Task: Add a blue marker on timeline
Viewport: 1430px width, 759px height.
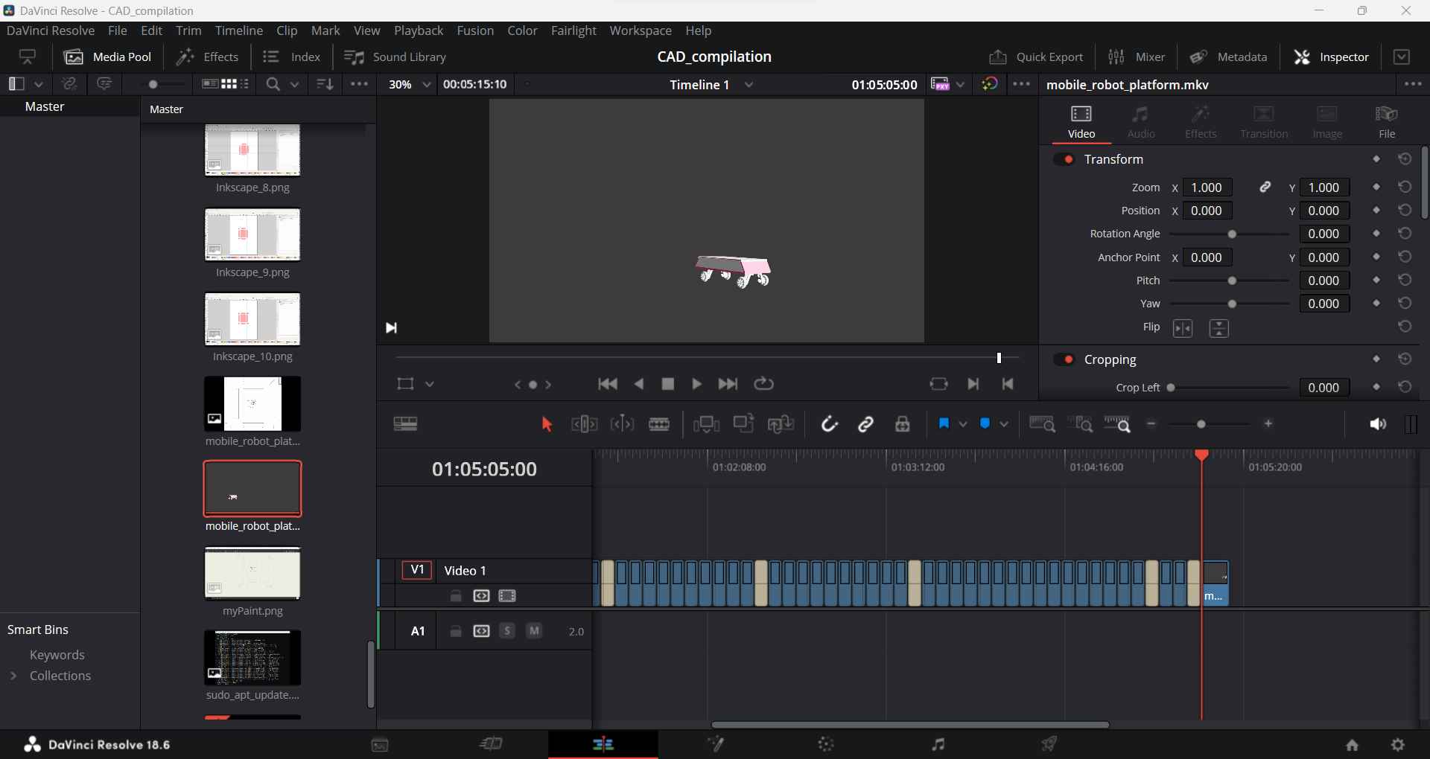Action: pos(985,423)
